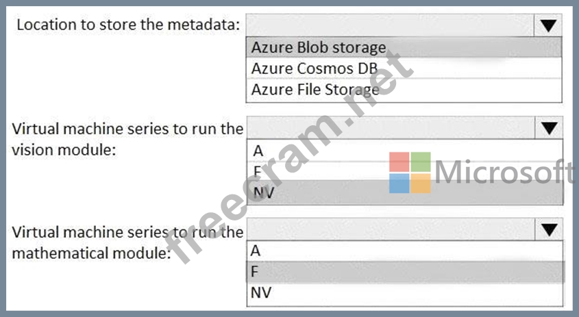This screenshot has height=317, width=579.
Task: Click the "Location to store the metadata" label
Action: pos(128,25)
